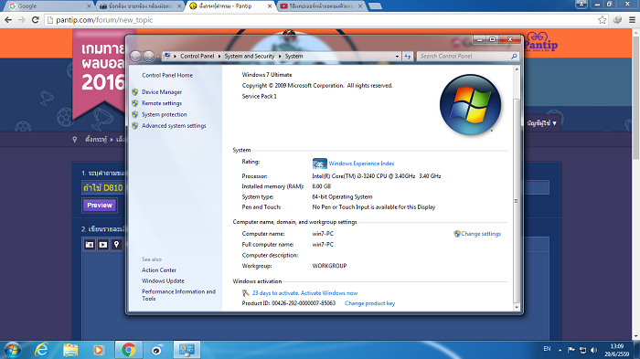Open the Windows Start menu
The height and width of the screenshot is (359, 640).
(12, 350)
